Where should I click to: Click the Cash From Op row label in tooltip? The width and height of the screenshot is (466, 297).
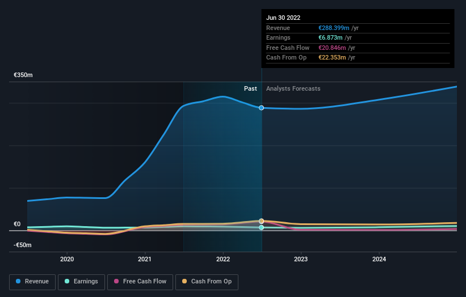point(286,58)
